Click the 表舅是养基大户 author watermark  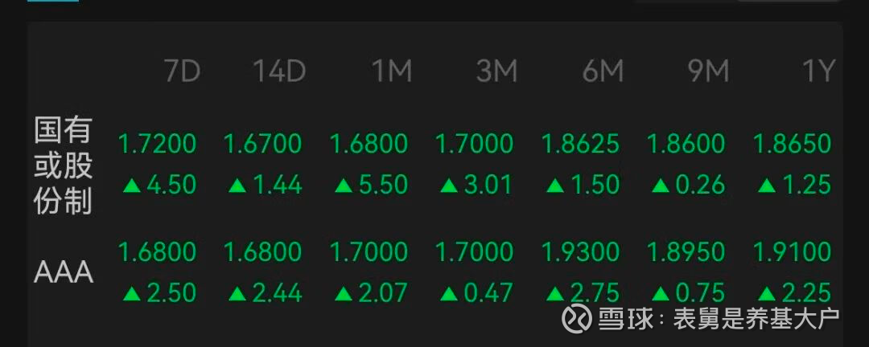756,319
